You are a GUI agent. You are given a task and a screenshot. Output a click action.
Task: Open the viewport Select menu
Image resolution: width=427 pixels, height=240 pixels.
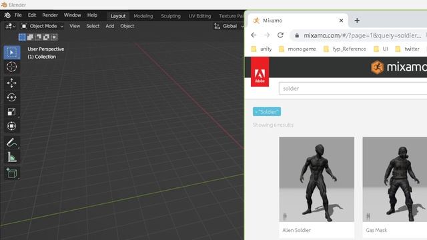pyautogui.click(x=93, y=26)
